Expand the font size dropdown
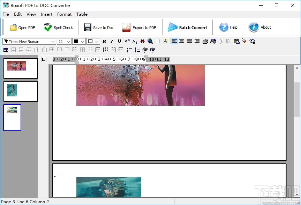 click(69, 41)
